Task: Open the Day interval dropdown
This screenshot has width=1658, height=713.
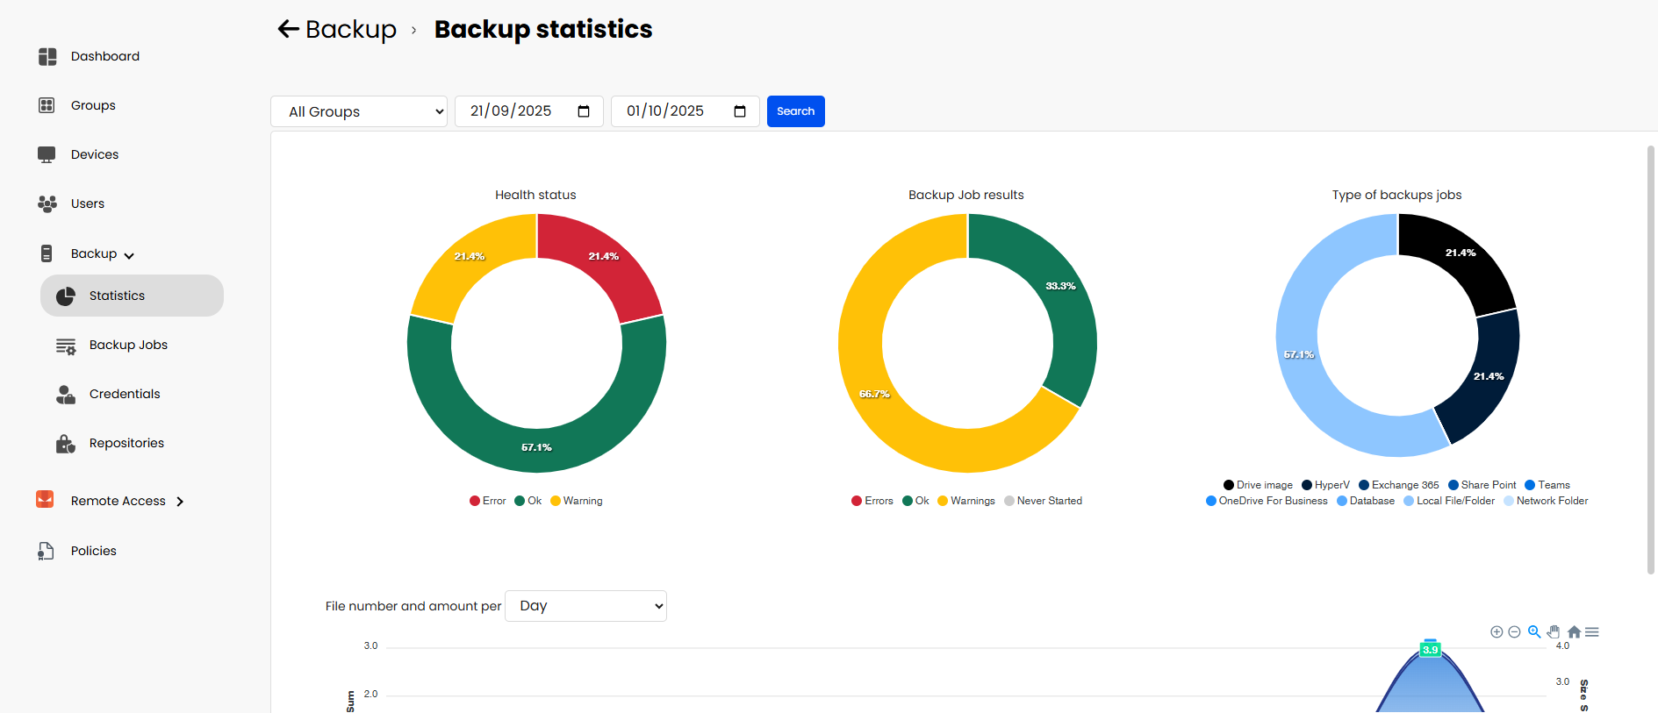Action: pyautogui.click(x=585, y=606)
